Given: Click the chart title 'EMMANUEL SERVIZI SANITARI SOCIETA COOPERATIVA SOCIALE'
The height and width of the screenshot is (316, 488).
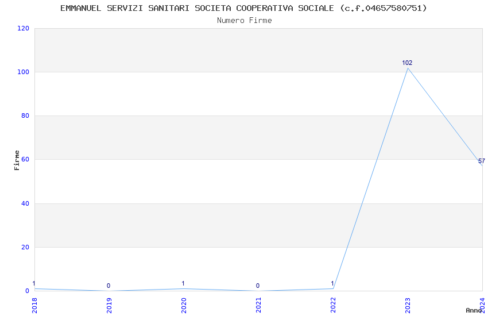Looking at the screenshot, I should click(197, 8).
